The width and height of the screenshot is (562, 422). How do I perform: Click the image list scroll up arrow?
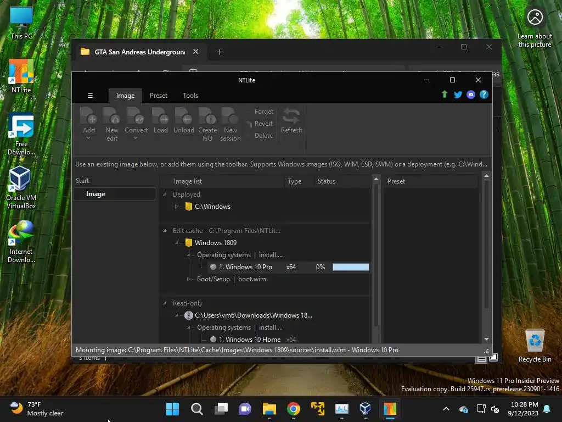(376, 179)
